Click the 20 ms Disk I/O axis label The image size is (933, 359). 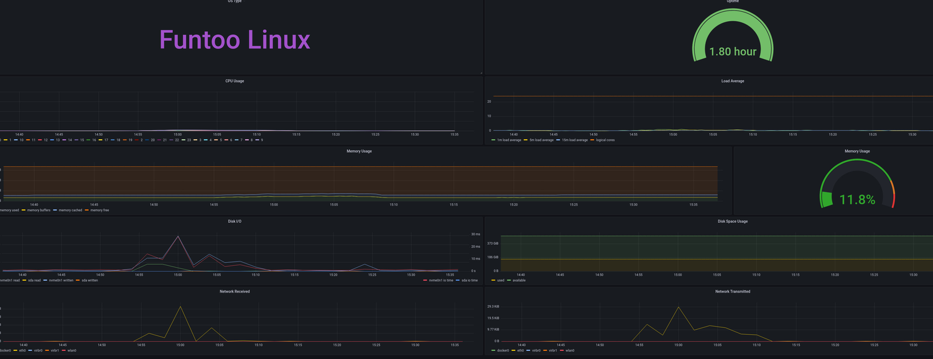coord(476,247)
